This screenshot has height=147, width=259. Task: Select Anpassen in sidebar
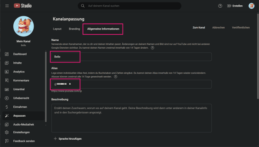click(x=23, y=115)
